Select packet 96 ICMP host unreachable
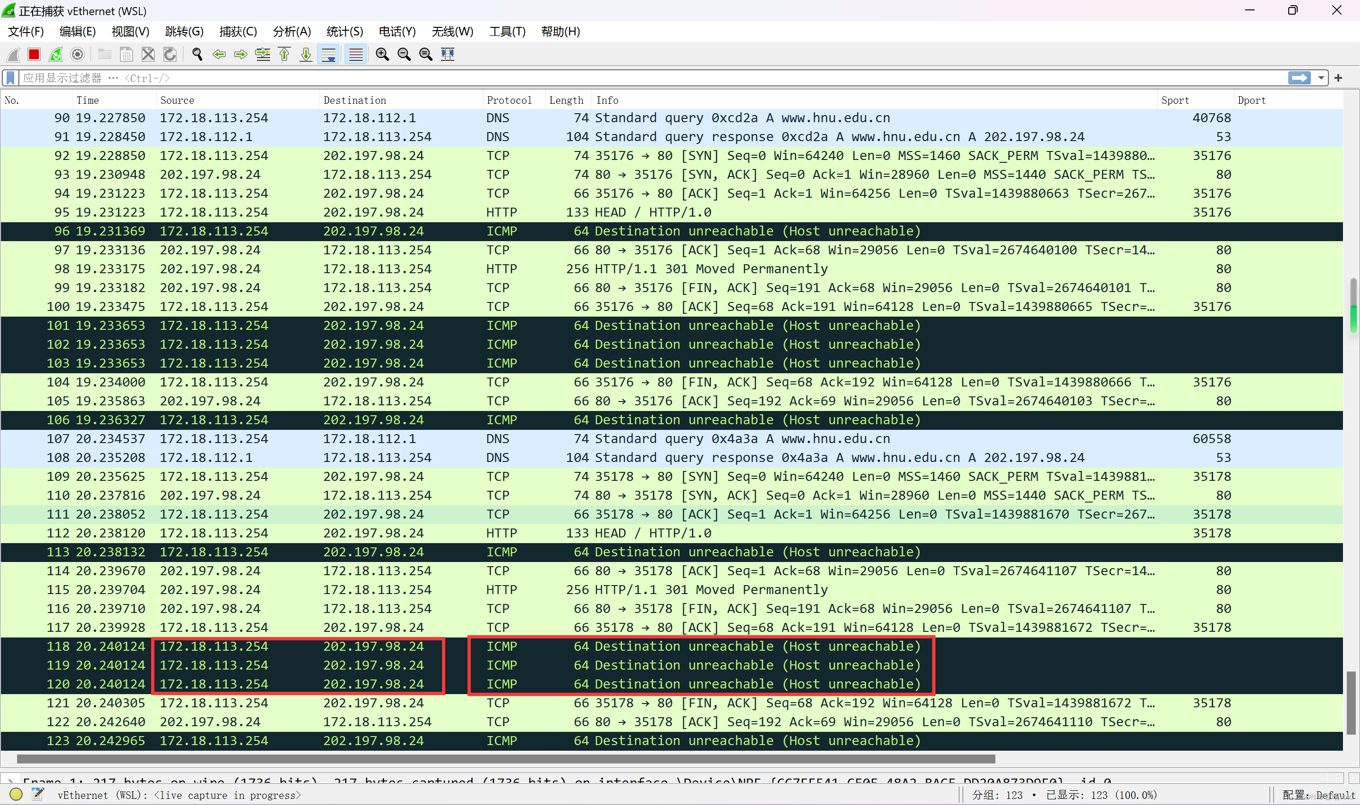This screenshot has width=1360, height=805. pos(672,232)
